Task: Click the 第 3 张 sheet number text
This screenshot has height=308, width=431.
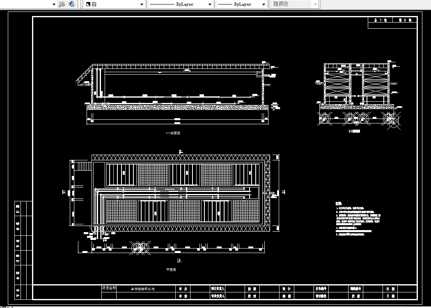Action: (405, 20)
